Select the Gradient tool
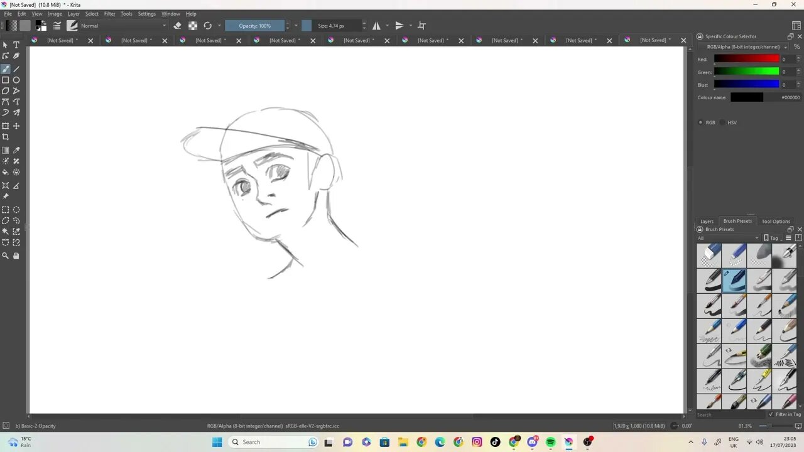The height and width of the screenshot is (452, 804). [6, 151]
